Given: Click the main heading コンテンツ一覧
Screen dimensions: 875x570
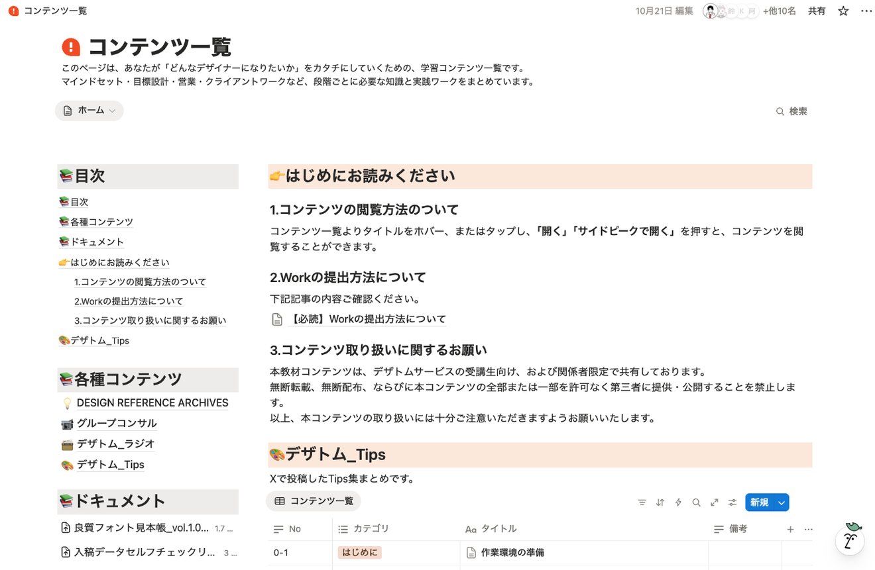Looking at the screenshot, I should pyautogui.click(x=160, y=47).
